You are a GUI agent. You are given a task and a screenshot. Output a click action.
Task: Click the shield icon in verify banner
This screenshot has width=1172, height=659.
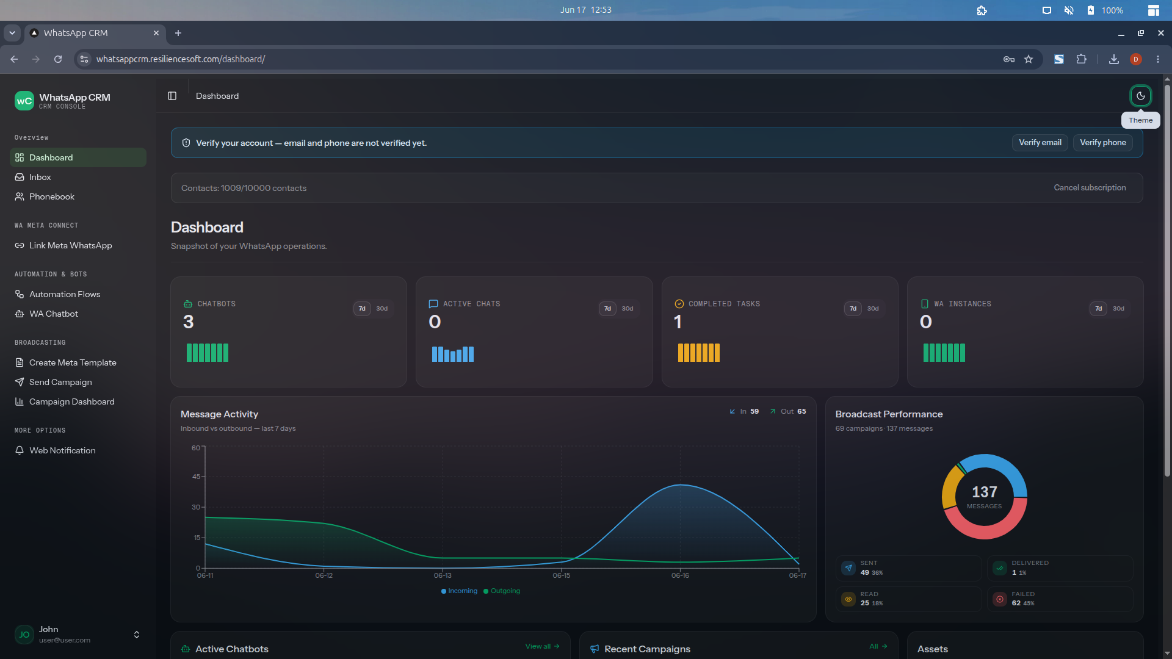coord(186,143)
